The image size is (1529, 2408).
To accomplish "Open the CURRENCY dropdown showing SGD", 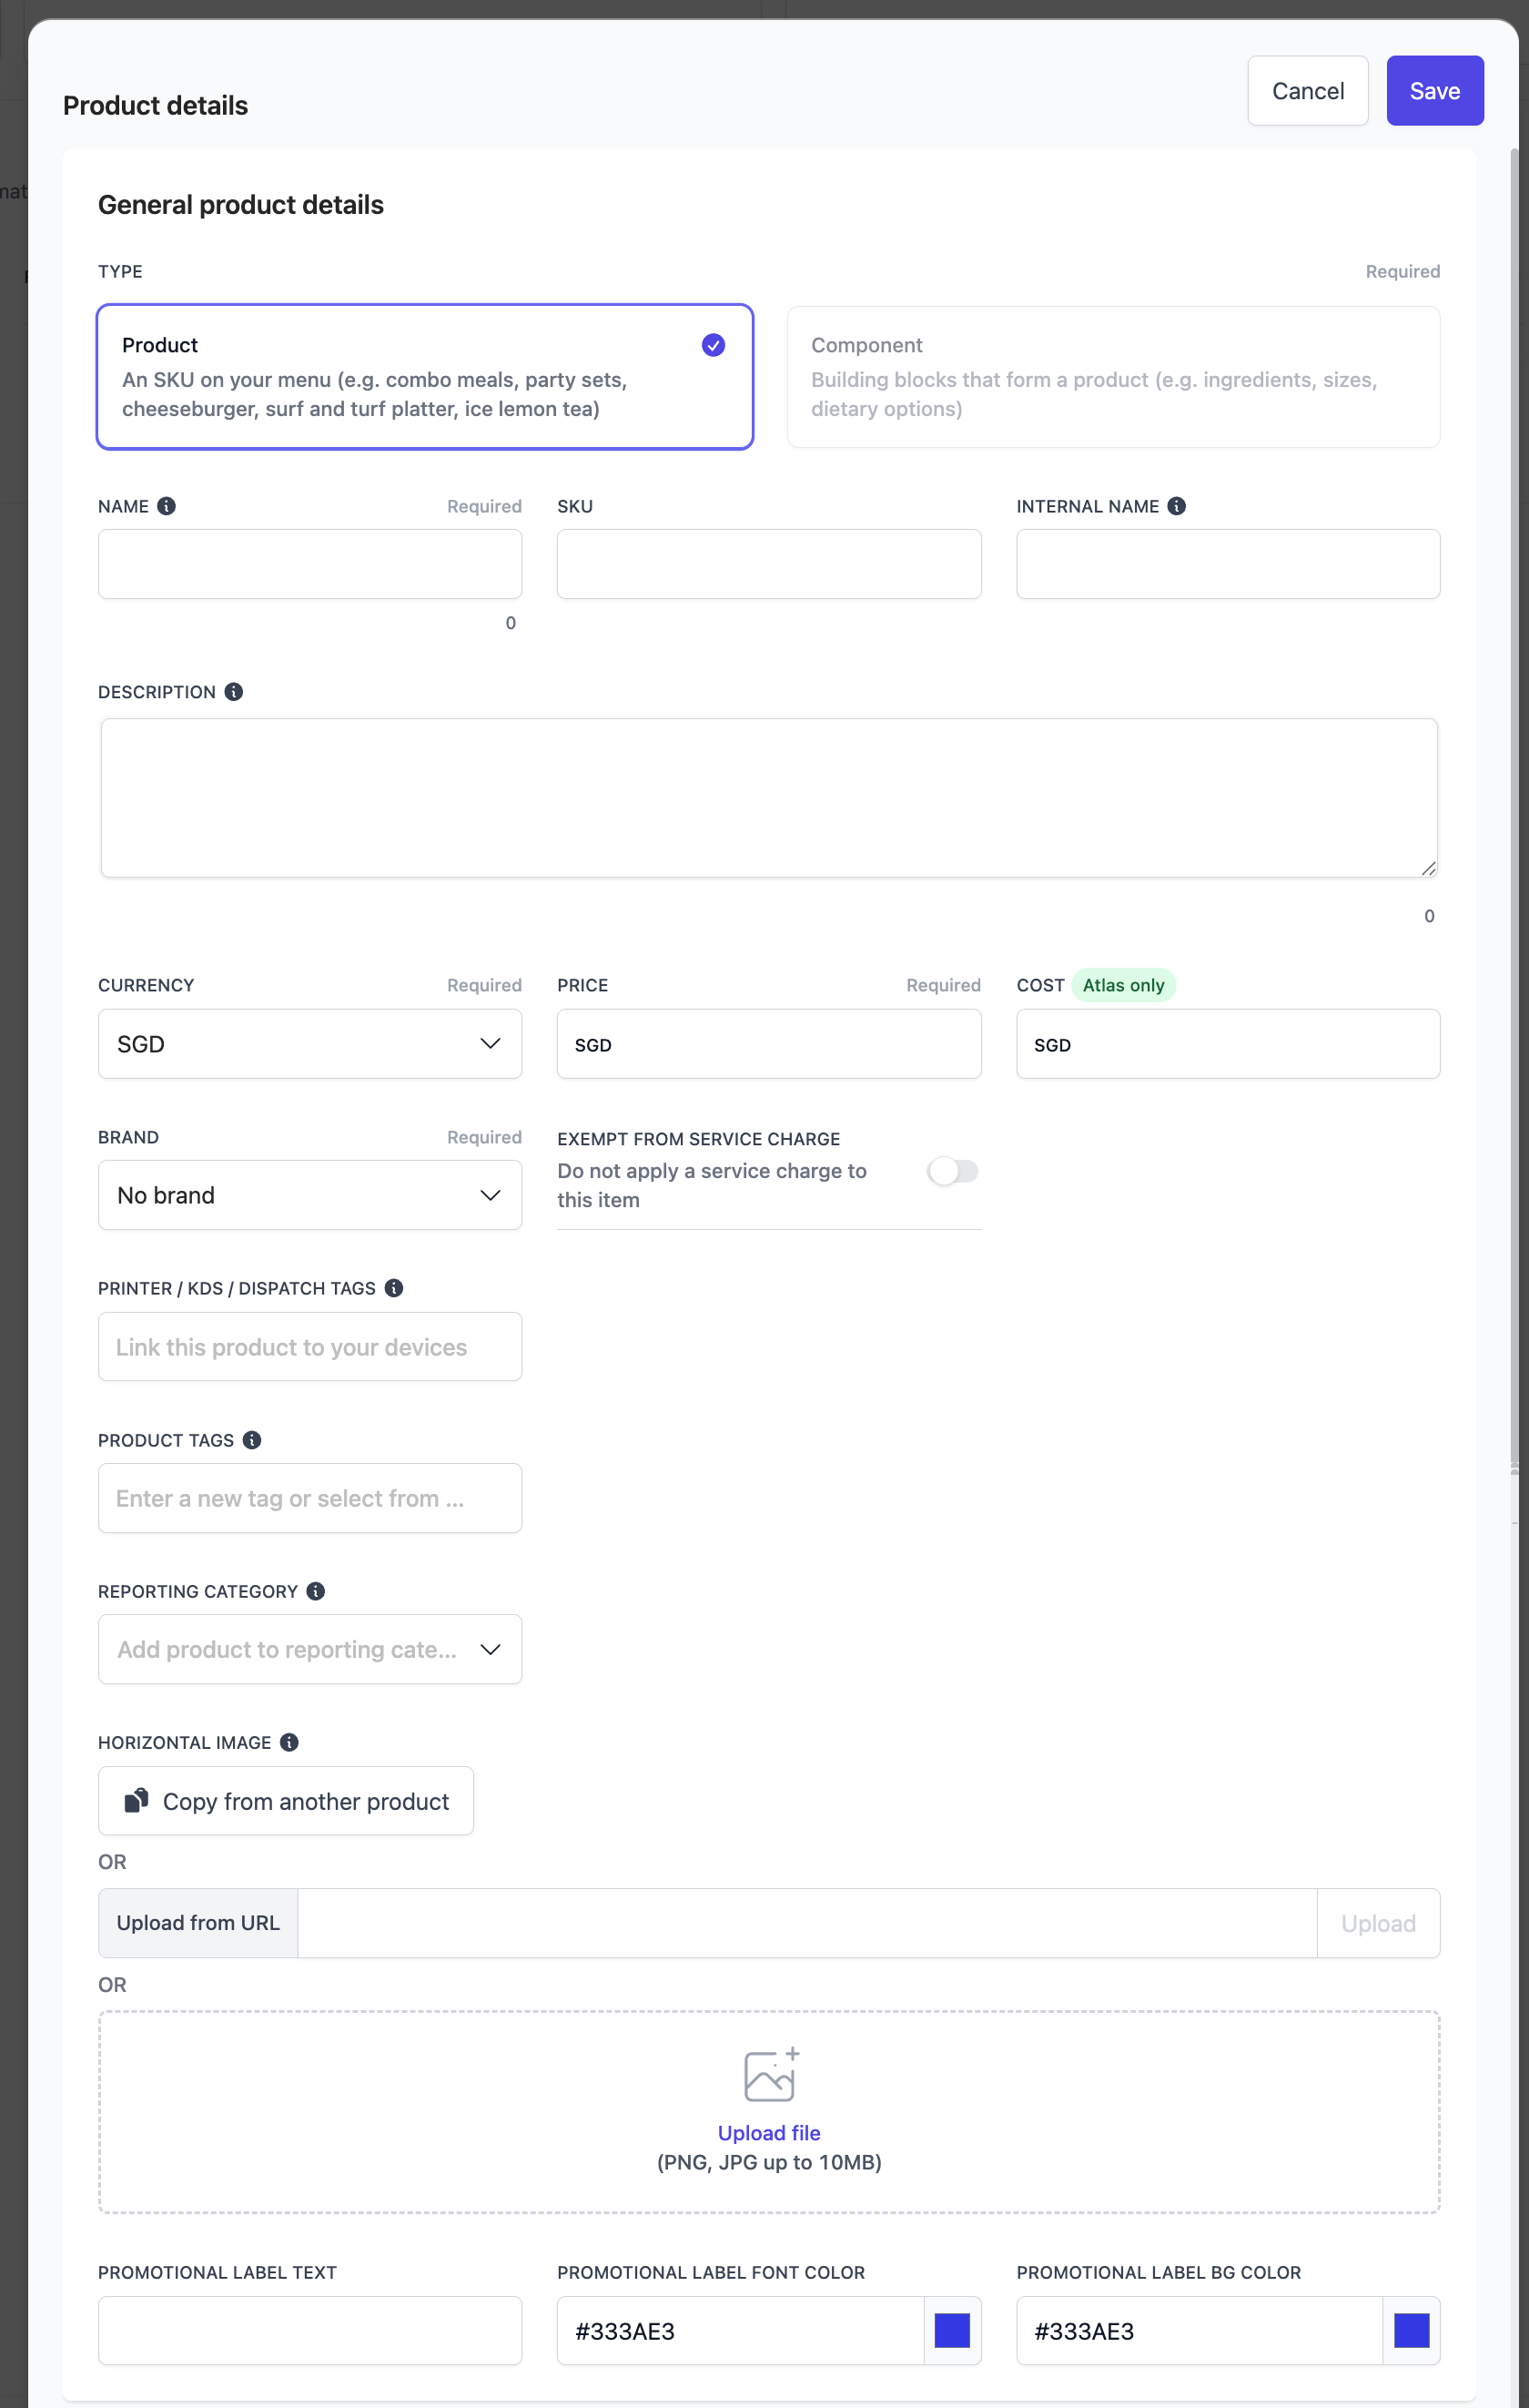I will pyautogui.click(x=309, y=1043).
